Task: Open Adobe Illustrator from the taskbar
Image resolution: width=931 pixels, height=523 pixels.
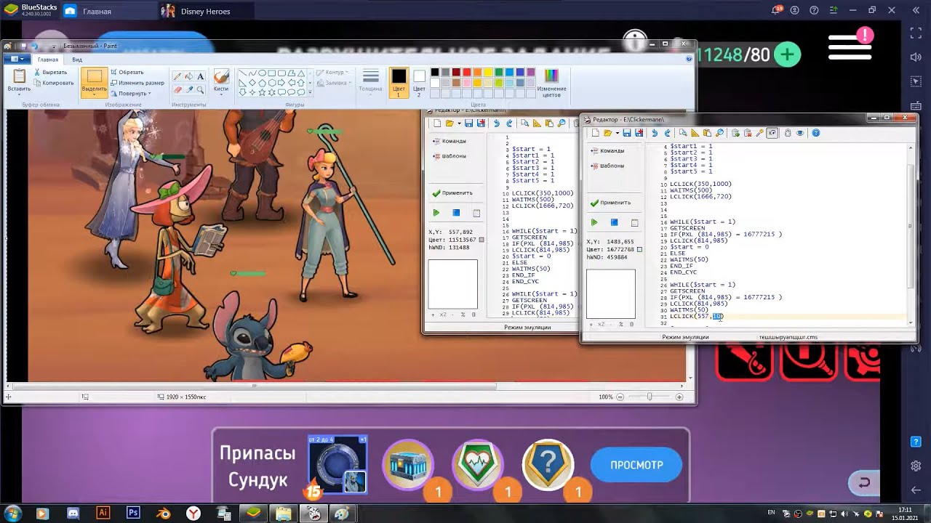Action: click(x=103, y=513)
